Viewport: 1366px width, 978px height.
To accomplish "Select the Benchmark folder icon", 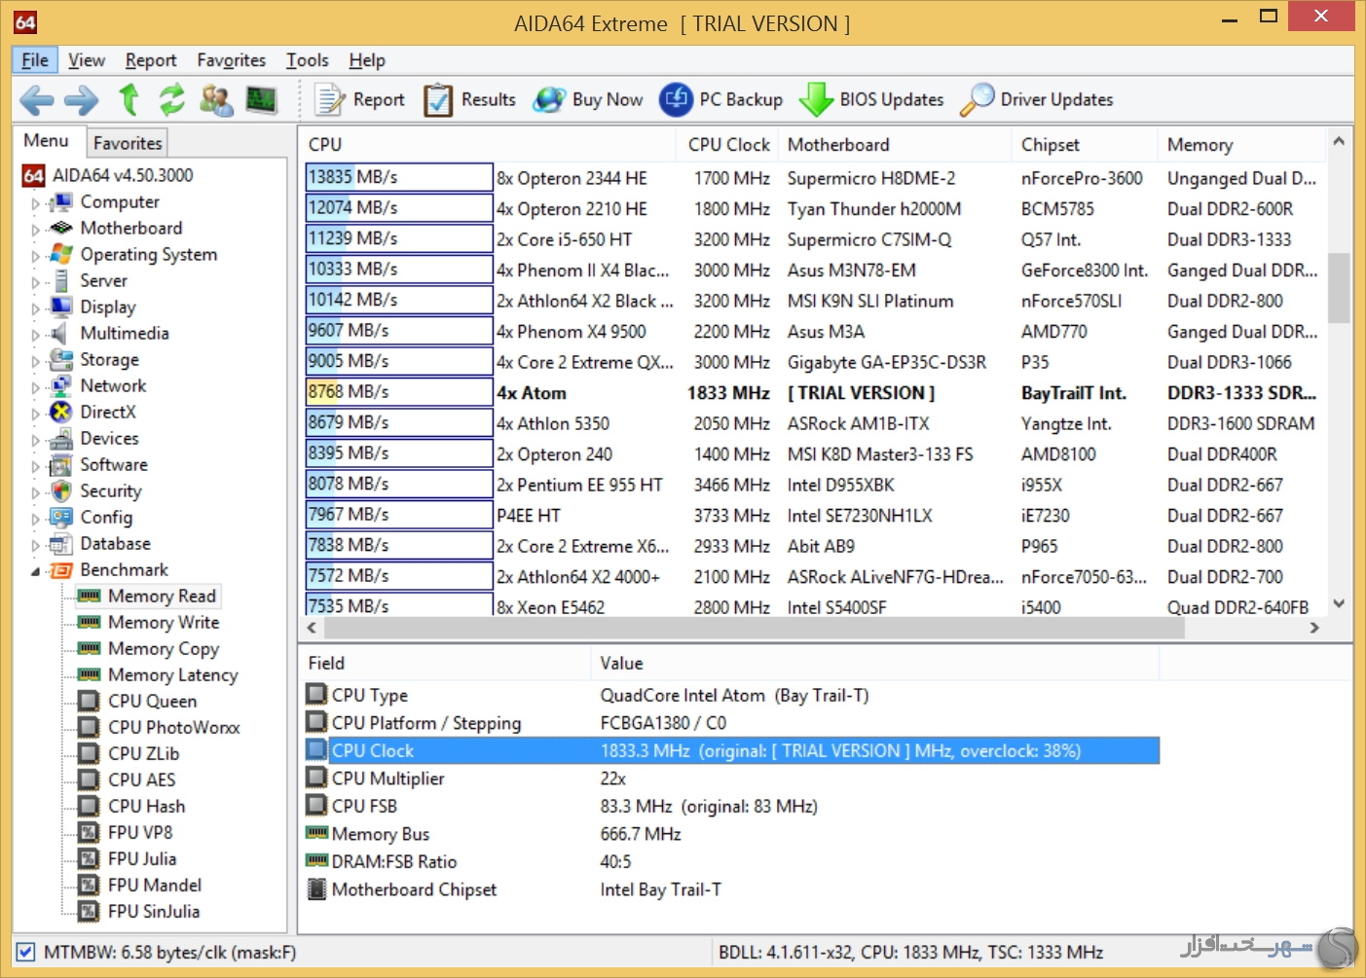I will pyautogui.click(x=61, y=570).
